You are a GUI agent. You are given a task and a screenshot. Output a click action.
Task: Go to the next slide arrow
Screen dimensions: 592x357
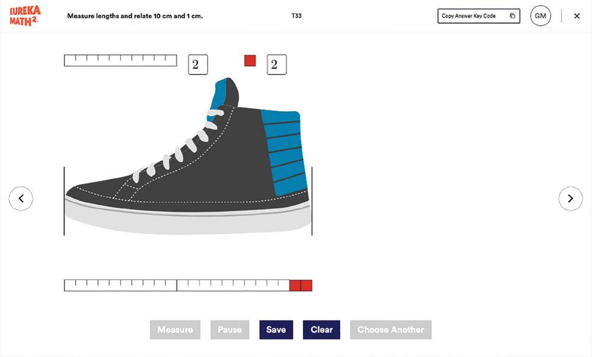(570, 199)
